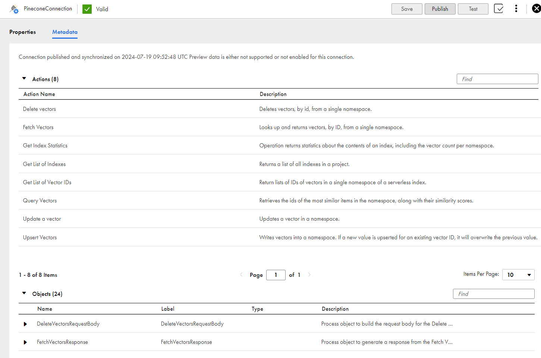Click the Objects Name column header

point(45,309)
